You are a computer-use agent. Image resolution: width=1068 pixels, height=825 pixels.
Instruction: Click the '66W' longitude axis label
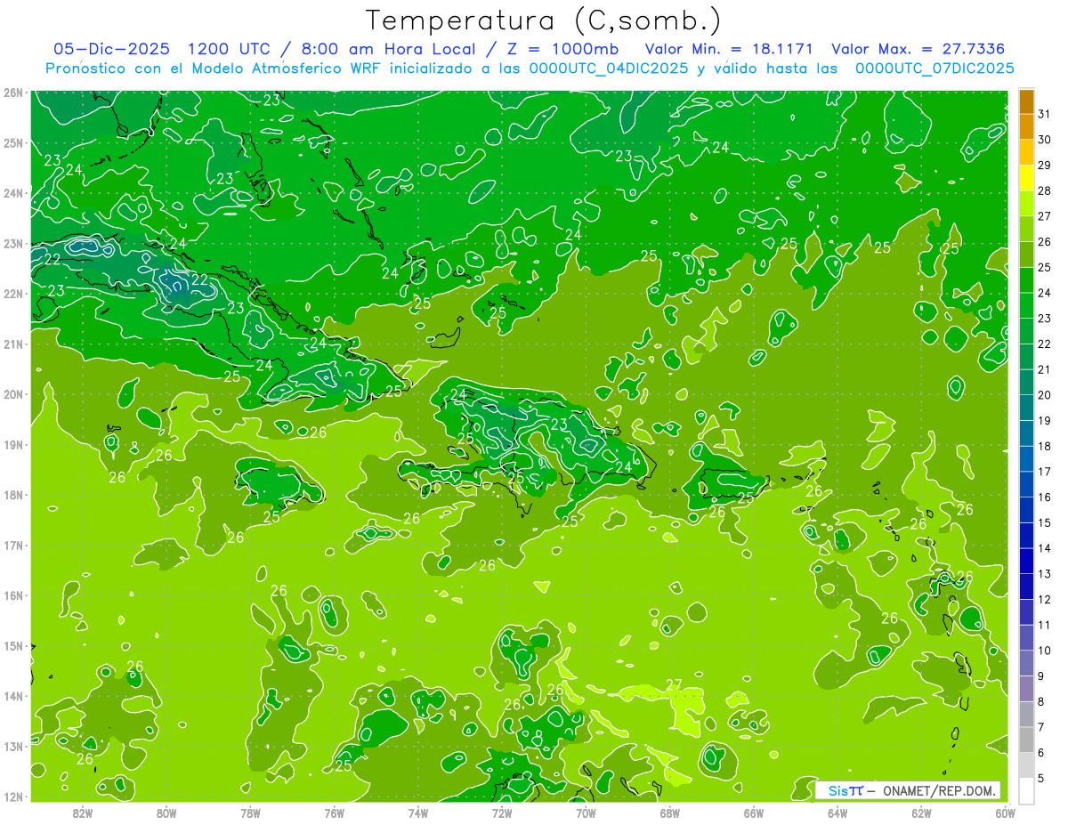click(x=753, y=812)
